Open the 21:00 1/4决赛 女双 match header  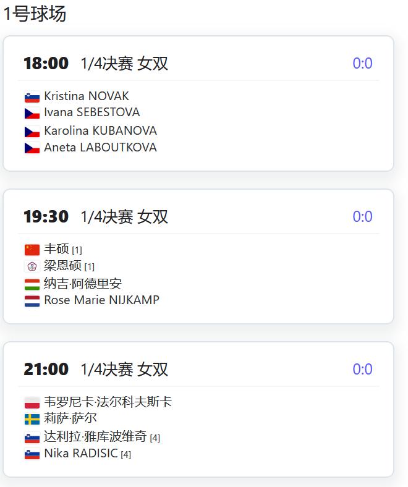point(96,370)
